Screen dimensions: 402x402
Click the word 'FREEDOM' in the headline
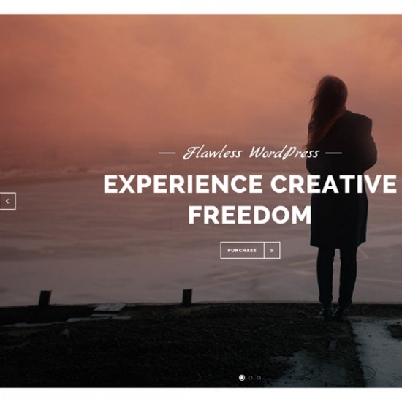click(x=250, y=216)
